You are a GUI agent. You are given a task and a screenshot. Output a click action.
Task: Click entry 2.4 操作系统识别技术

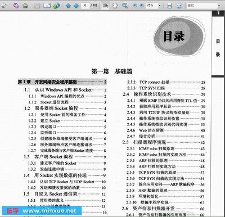point(164,94)
